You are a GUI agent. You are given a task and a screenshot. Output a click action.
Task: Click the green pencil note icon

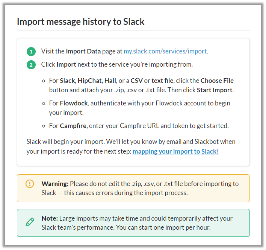pyautogui.click(x=30, y=222)
